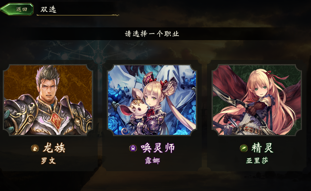Click the 双选 screen title
This screenshot has height=191, width=311.
(x=48, y=9)
